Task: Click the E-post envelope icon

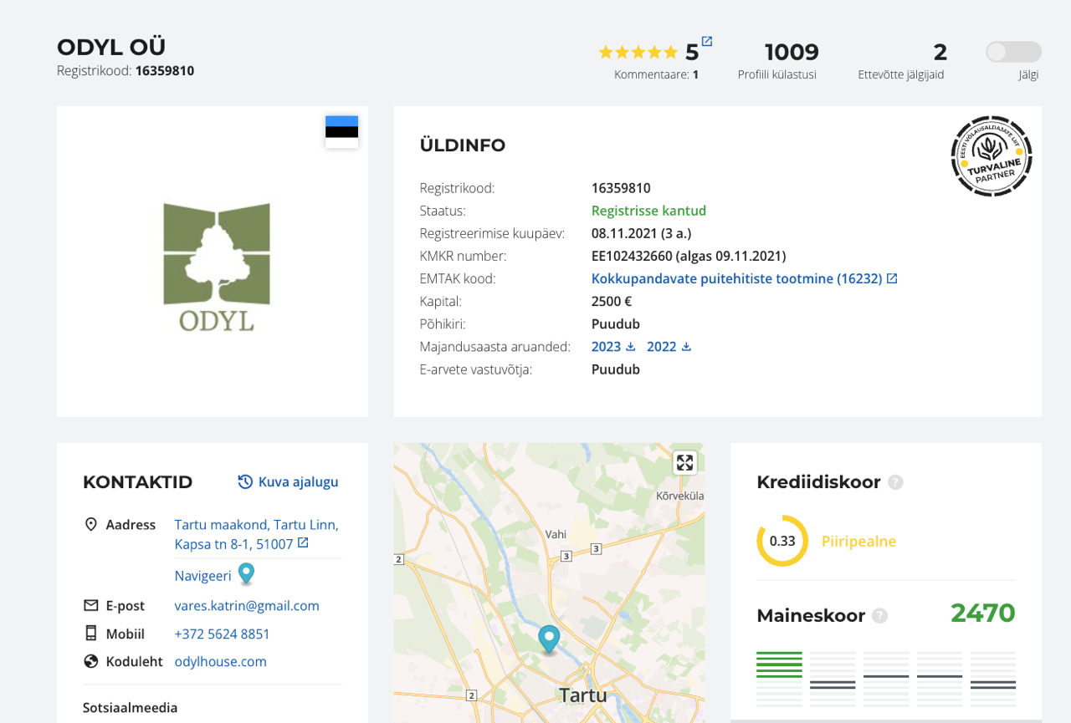Action: pos(91,605)
